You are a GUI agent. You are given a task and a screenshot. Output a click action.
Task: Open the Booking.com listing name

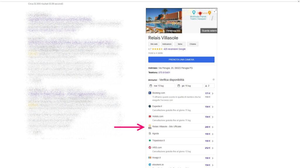(158, 93)
